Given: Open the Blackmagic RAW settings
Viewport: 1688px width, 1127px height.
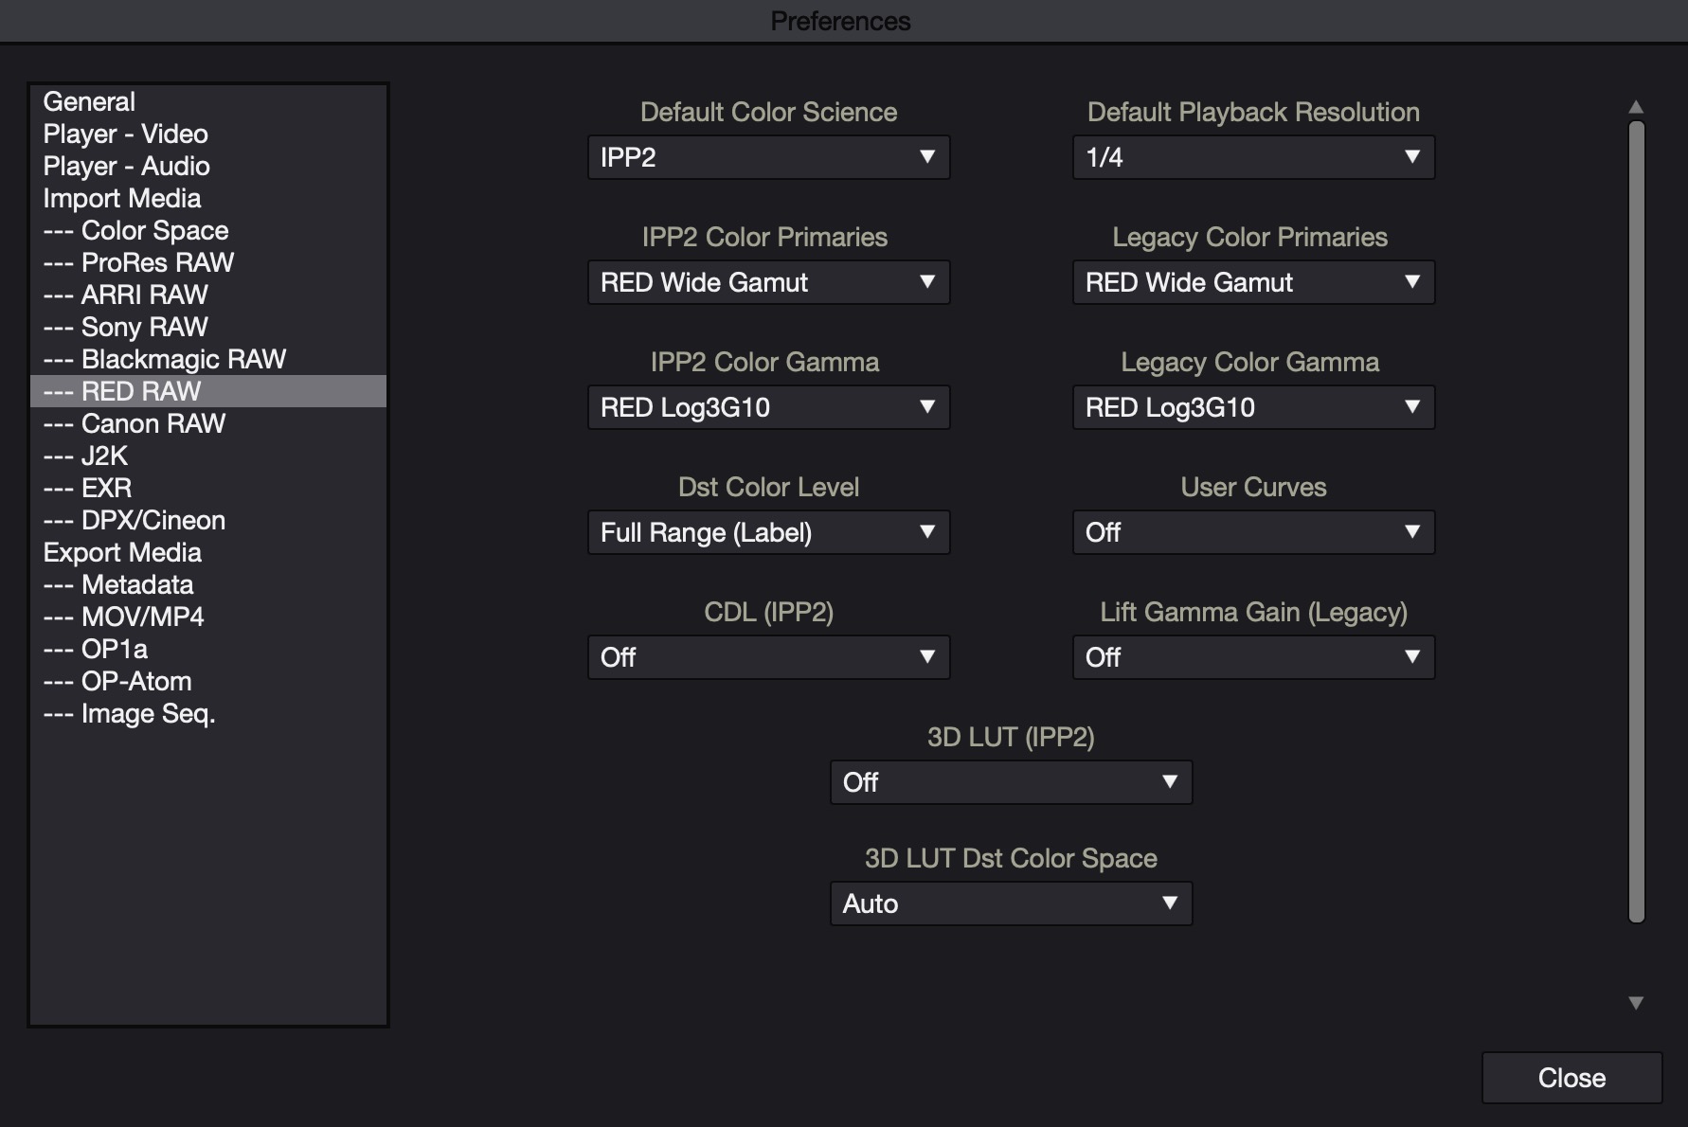Looking at the screenshot, I should 165,359.
